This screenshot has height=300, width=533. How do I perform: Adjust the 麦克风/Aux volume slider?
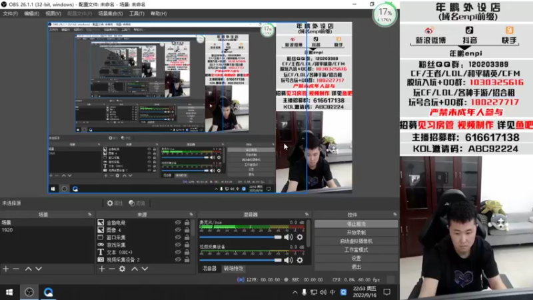241,237
